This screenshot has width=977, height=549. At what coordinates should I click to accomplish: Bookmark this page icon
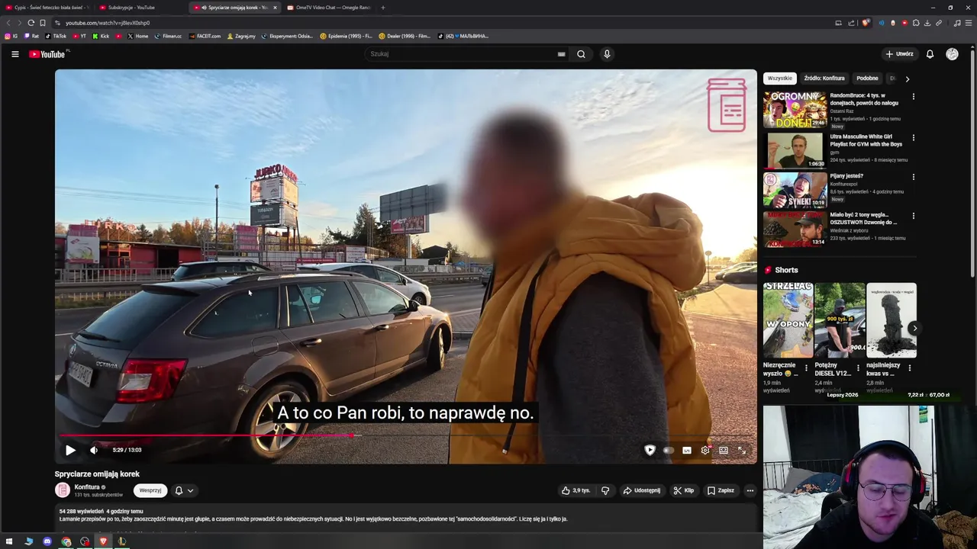tap(43, 23)
